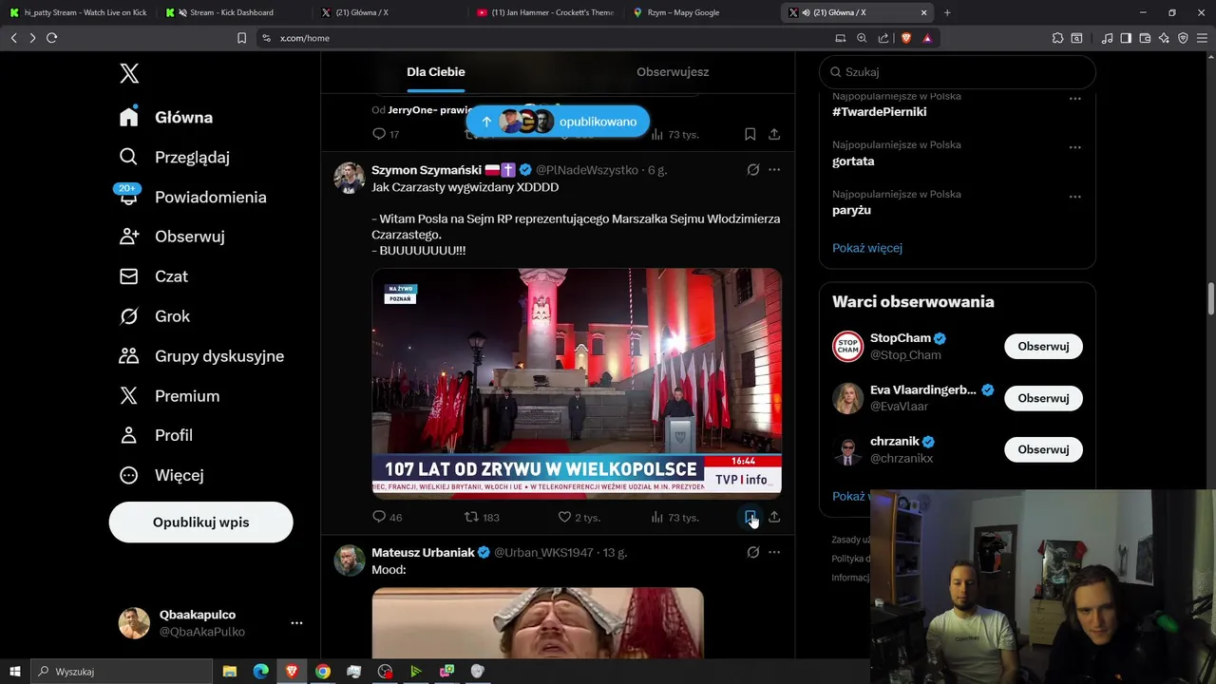Screen dimensions: 1216x684
Task: Play the TVP Info video thumbnail
Action: coord(577,383)
